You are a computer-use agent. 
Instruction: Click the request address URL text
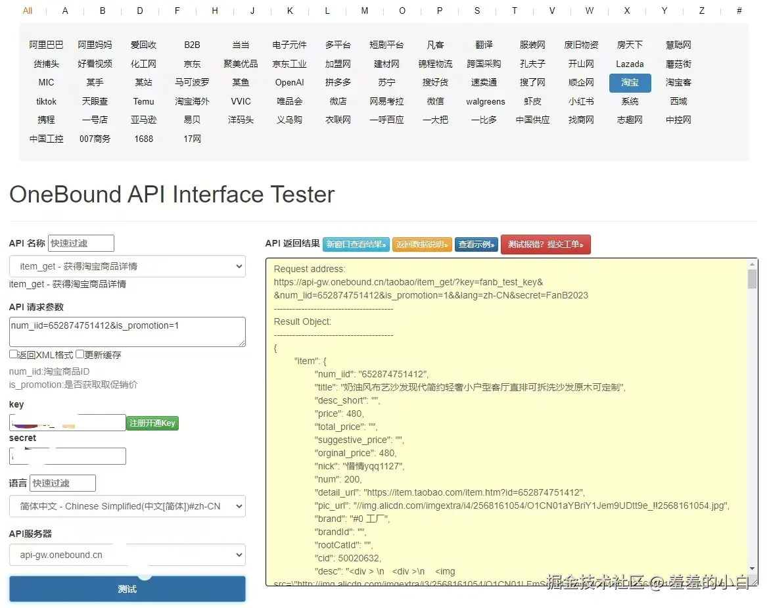point(431,289)
